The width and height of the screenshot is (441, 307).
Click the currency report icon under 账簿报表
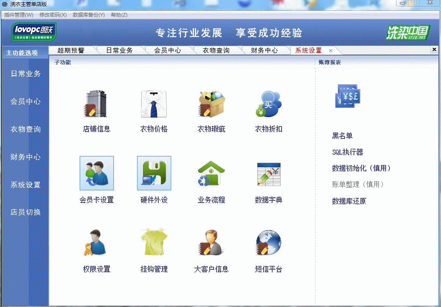[348, 96]
